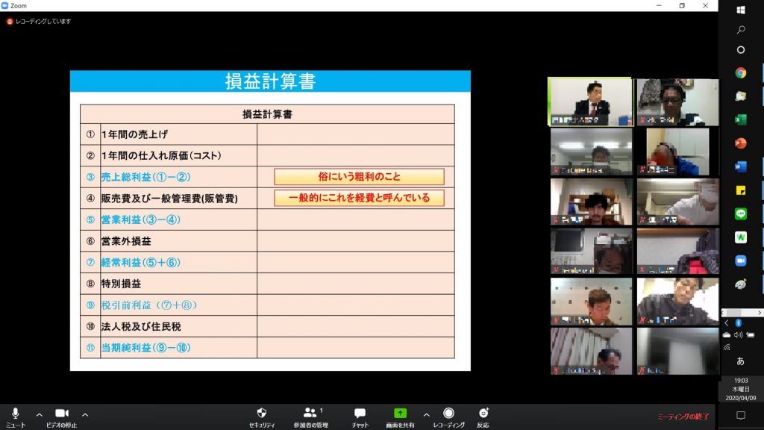Click the green 画面を共有 share screen button

pos(400,417)
